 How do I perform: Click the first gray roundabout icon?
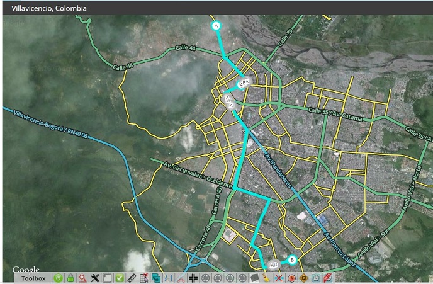(205, 278)
